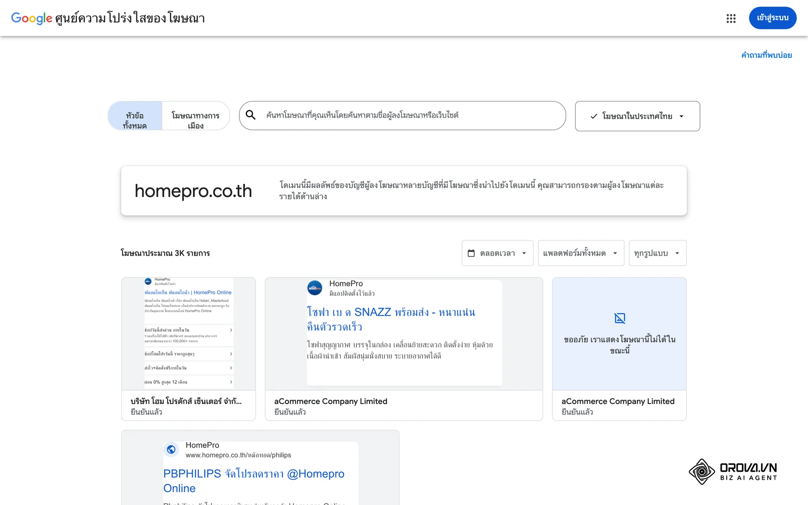This screenshot has height=505, width=808.
Task: Open the FAQ link คำถามที่พบบ่อย
Action: pos(767,55)
